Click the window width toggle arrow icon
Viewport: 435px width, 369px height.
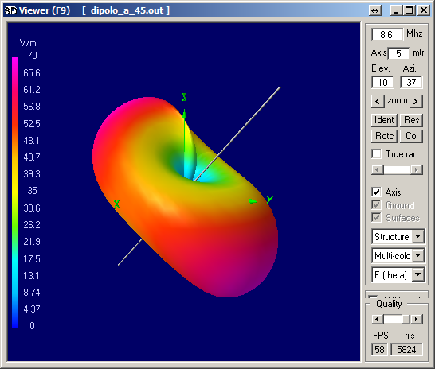point(375,10)
